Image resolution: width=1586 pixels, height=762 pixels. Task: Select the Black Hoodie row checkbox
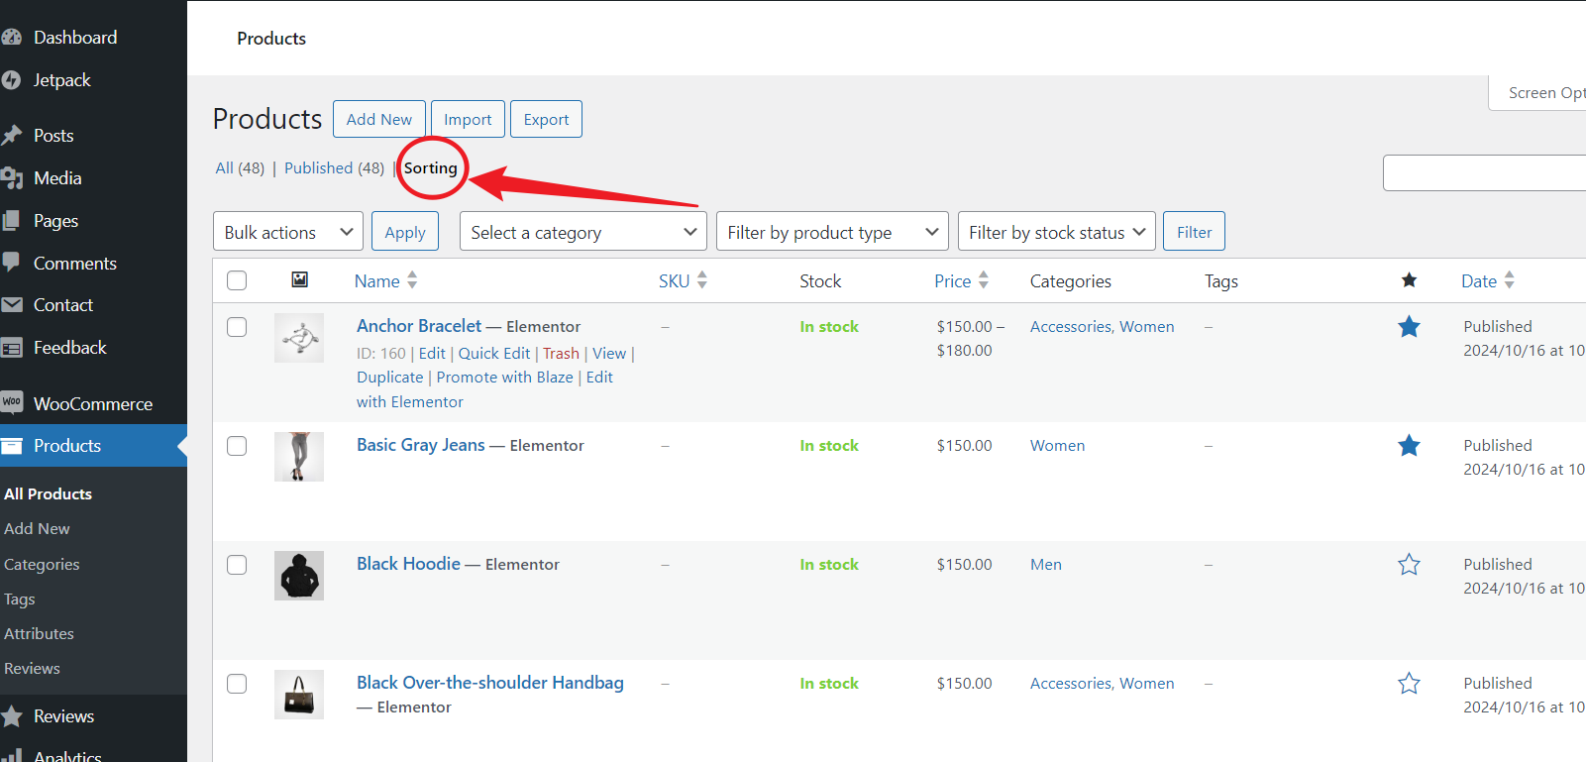point(237,565)
